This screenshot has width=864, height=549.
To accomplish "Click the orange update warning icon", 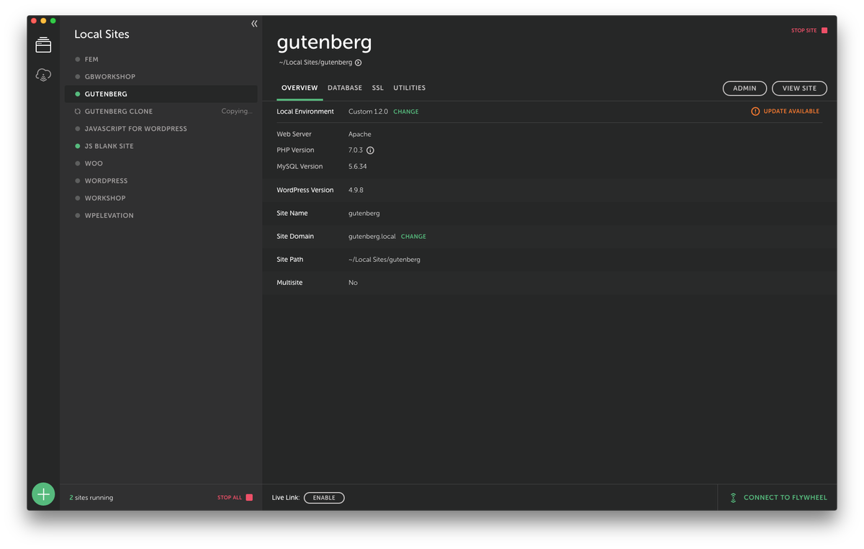I will (755, 112).
